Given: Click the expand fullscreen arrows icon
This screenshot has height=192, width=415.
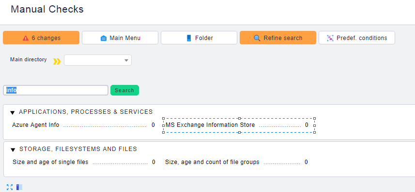Looking at the screenshot, I should click(10, 187).
